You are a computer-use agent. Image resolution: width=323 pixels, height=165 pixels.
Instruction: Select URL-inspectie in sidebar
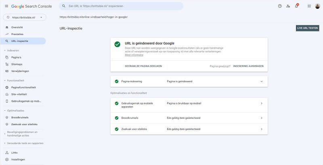(x=23, y=41)
